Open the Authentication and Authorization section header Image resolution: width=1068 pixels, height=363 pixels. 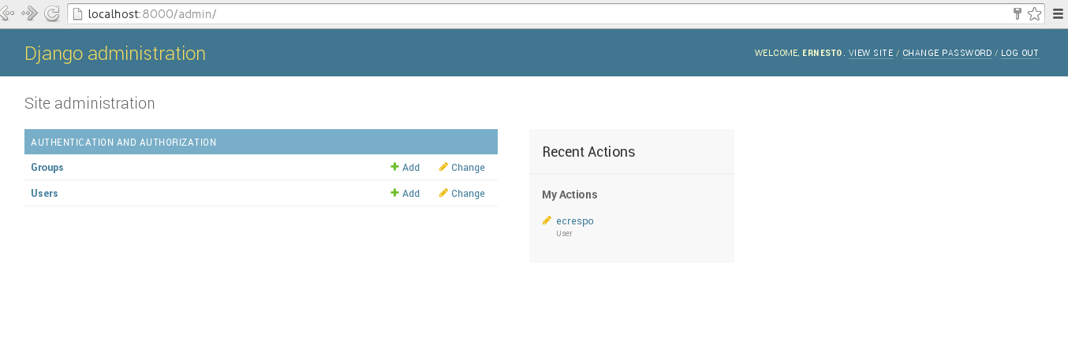124,143
